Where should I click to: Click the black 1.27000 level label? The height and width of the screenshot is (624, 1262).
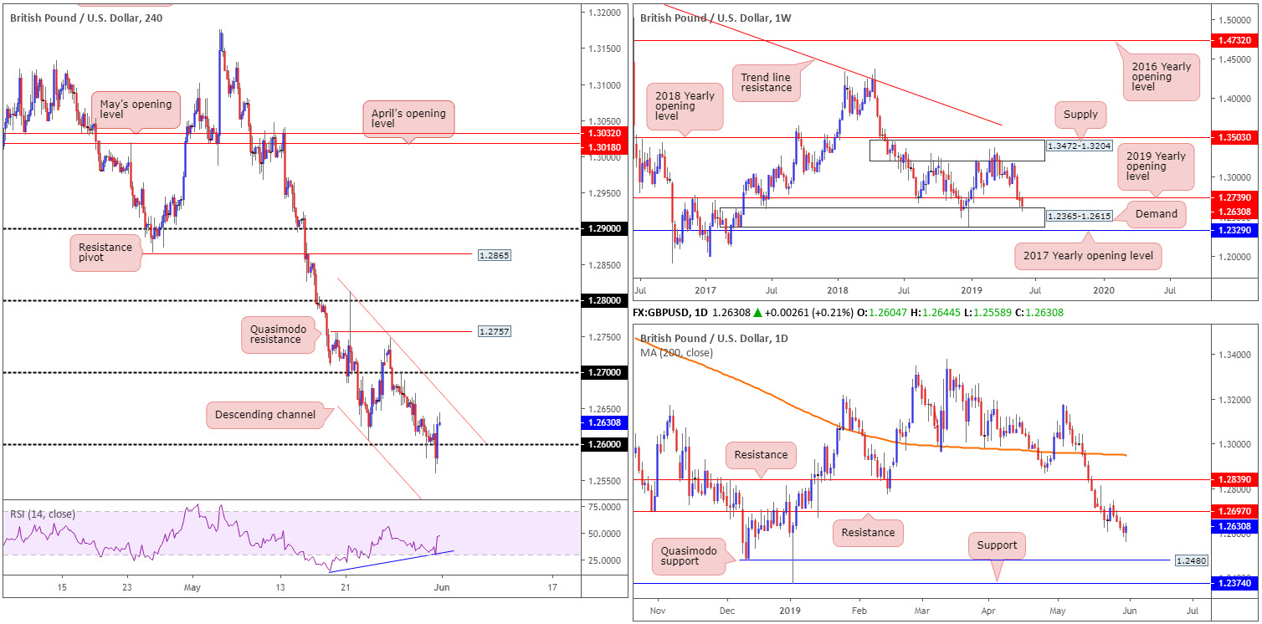(x=605, y=372)
